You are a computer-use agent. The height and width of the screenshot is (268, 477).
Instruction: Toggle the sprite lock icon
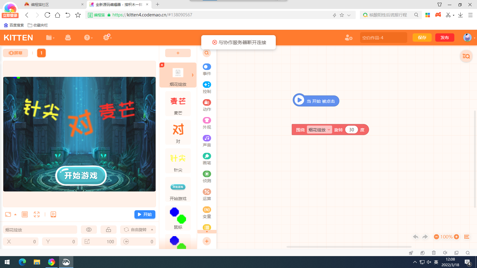pos(109,230)
